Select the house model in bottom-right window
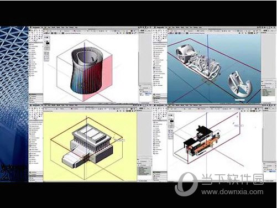The width and height of the screenshot is (277, 208). click(202, 141)
